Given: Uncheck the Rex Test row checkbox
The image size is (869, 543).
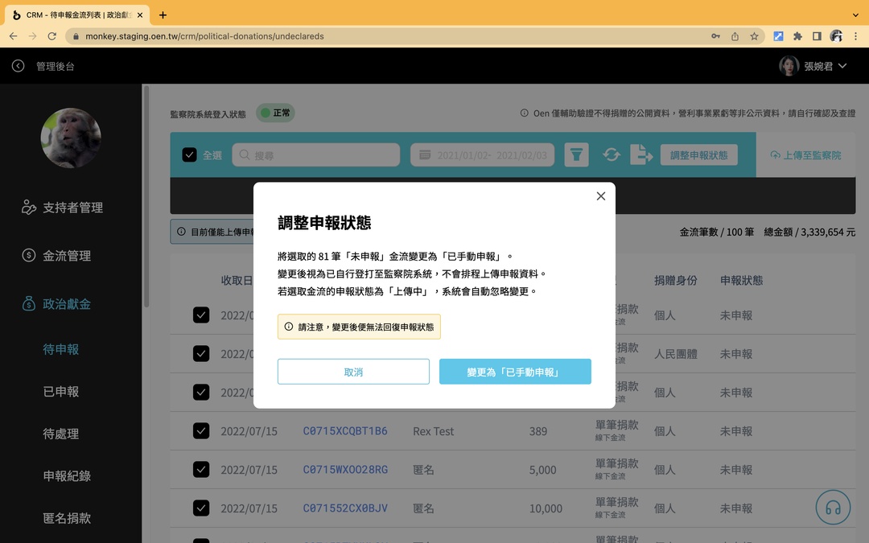Looking at the screenshot, I should tap(201, 430).
